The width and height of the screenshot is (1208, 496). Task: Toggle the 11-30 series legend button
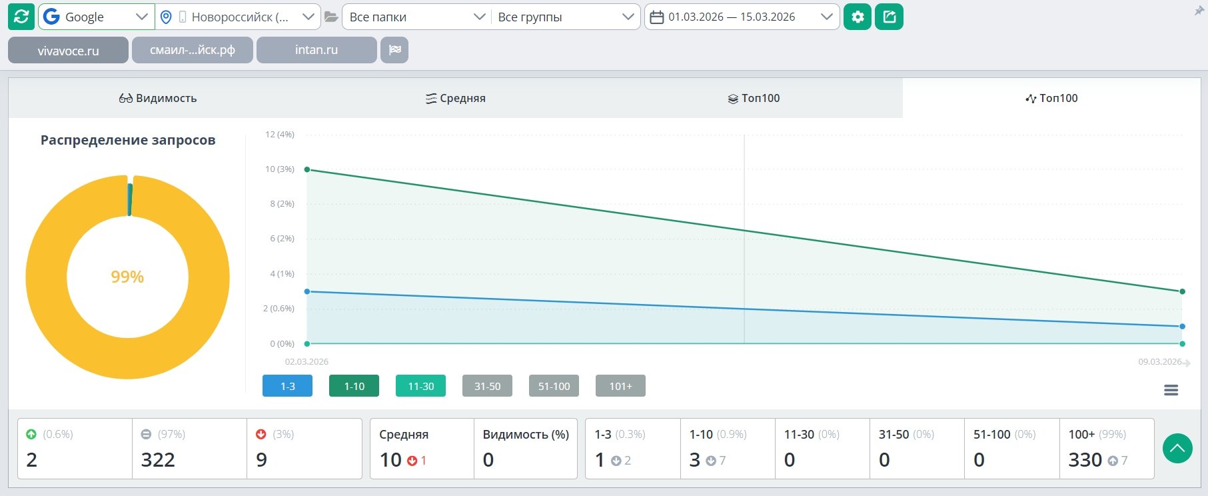coord(420,386)
